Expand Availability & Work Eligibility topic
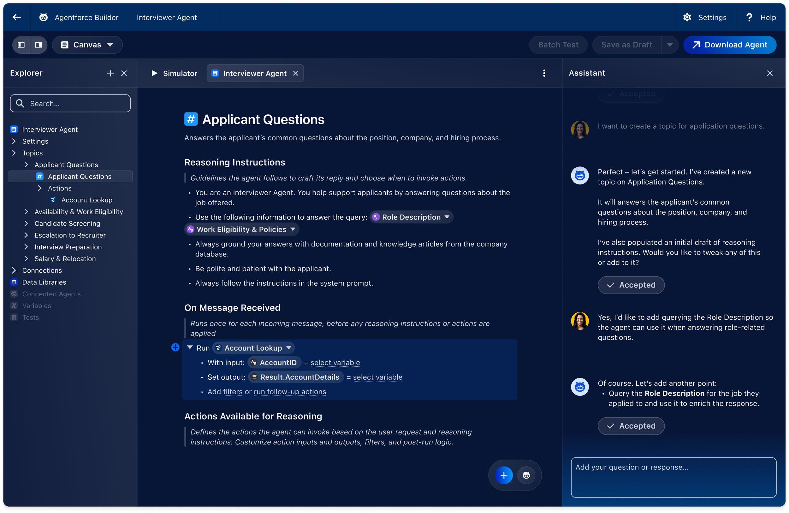Image resolution: width=789 pixels, height=513 pixels. (26, 212)
